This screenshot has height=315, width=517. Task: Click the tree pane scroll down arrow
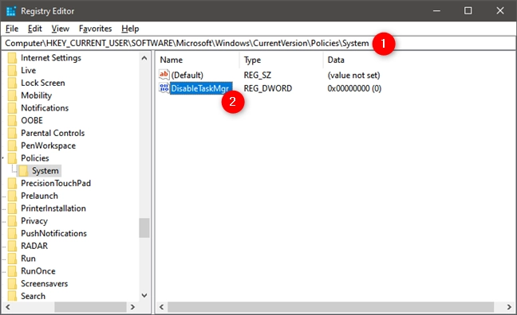pos(144,295)
